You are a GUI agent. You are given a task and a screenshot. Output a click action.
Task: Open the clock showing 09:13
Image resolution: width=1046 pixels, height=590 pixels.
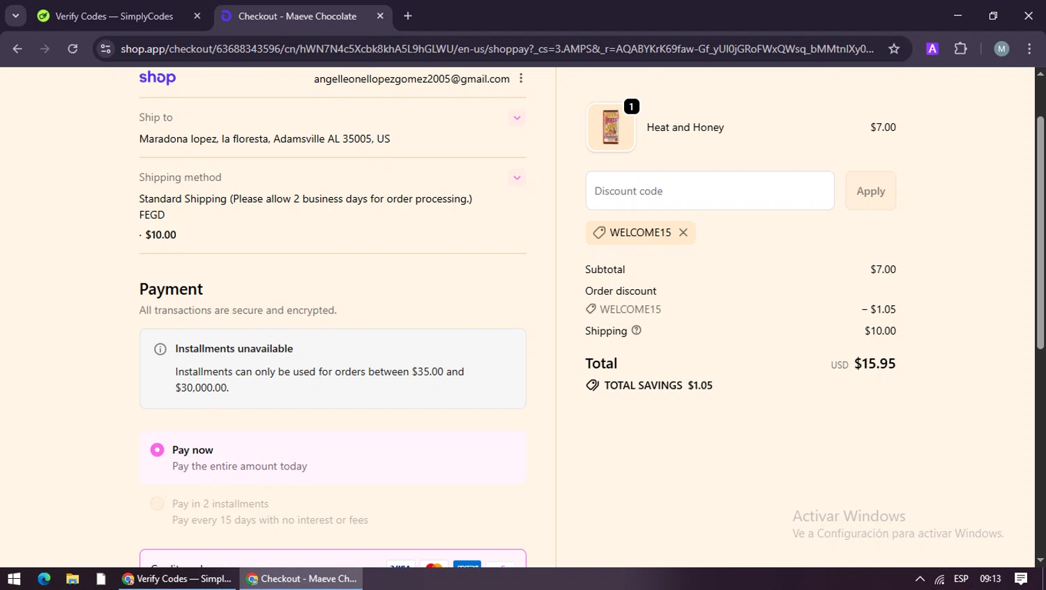tap(990, 579)
